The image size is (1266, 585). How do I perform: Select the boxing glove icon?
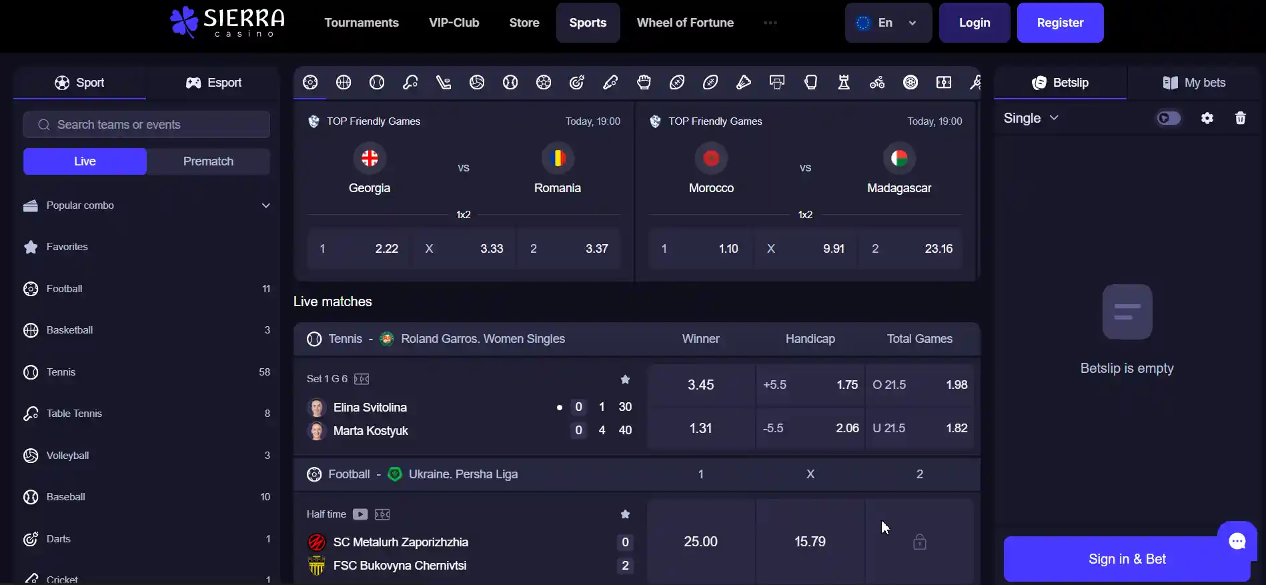coord(810,82)
